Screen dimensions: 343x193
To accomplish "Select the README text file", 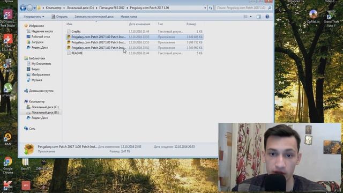I will point(135,53).
